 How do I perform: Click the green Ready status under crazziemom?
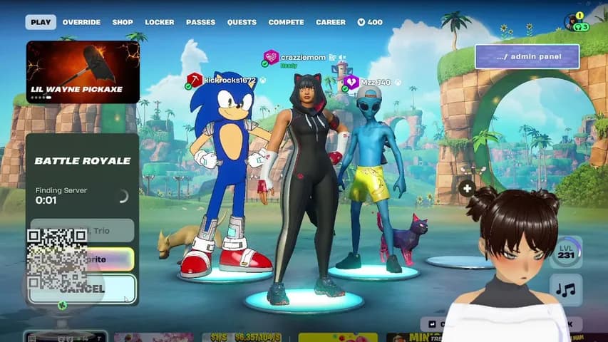click(x=289, y=66)
